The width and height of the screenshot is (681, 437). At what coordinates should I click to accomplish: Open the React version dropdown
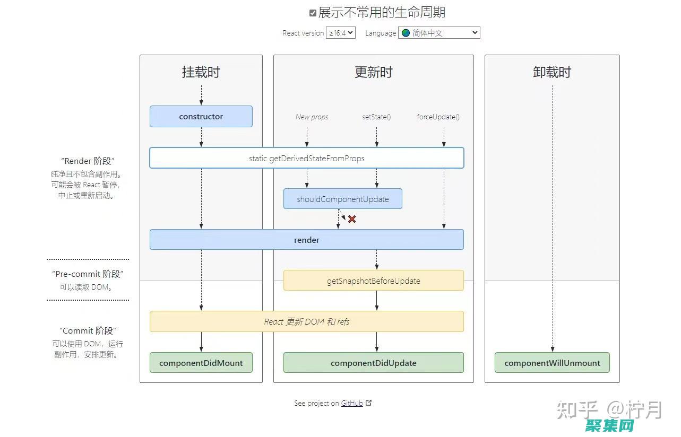point(341,32)
